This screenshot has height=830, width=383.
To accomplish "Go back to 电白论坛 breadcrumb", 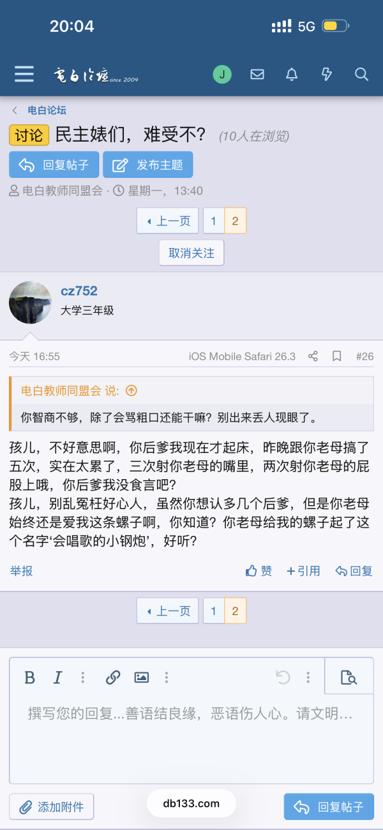I will (47, 110).
